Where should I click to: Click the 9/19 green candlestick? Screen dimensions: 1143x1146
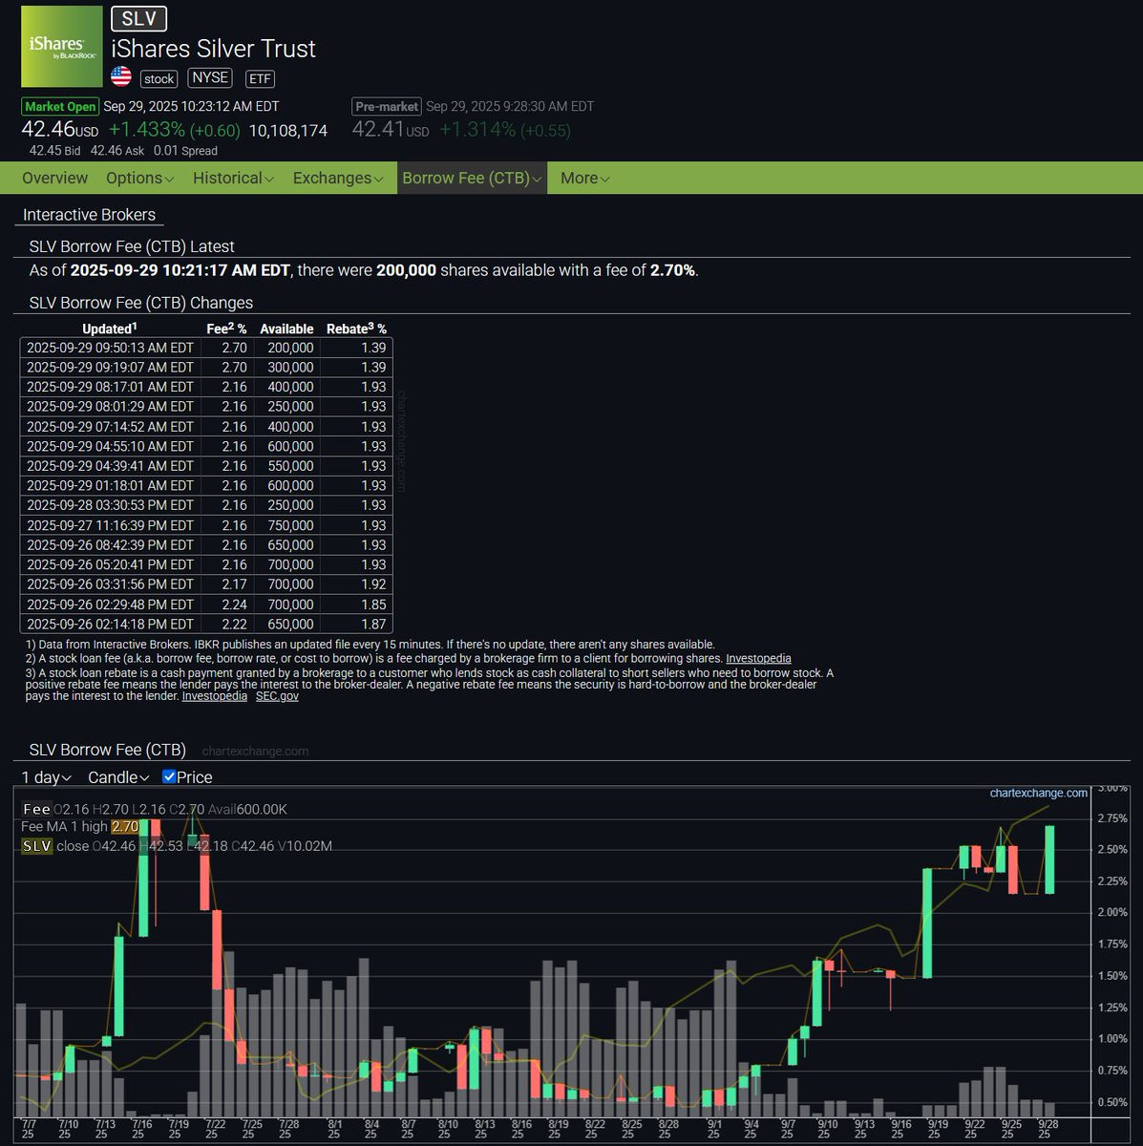[927, 923]
